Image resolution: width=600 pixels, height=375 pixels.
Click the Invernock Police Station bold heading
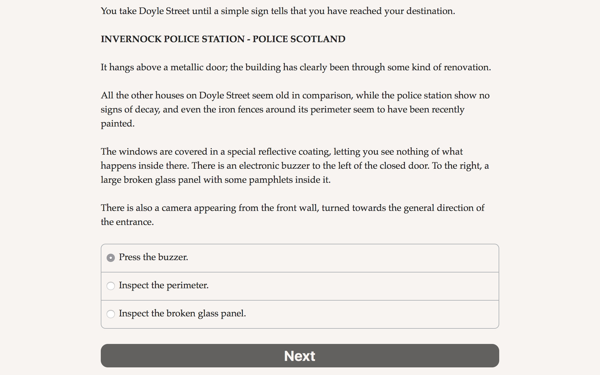pos(223,39)
